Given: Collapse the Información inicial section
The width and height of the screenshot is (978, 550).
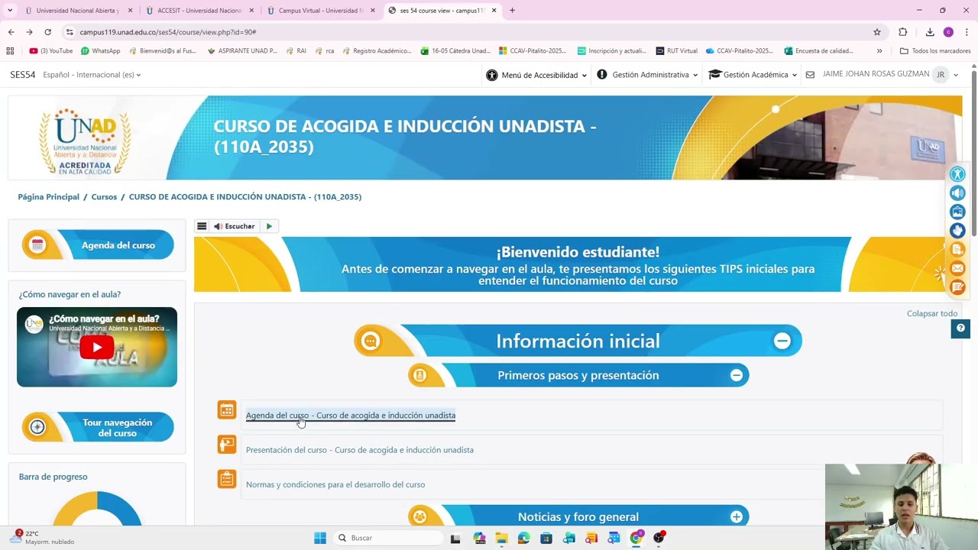Looking at the screenshot, I should 782,341.
